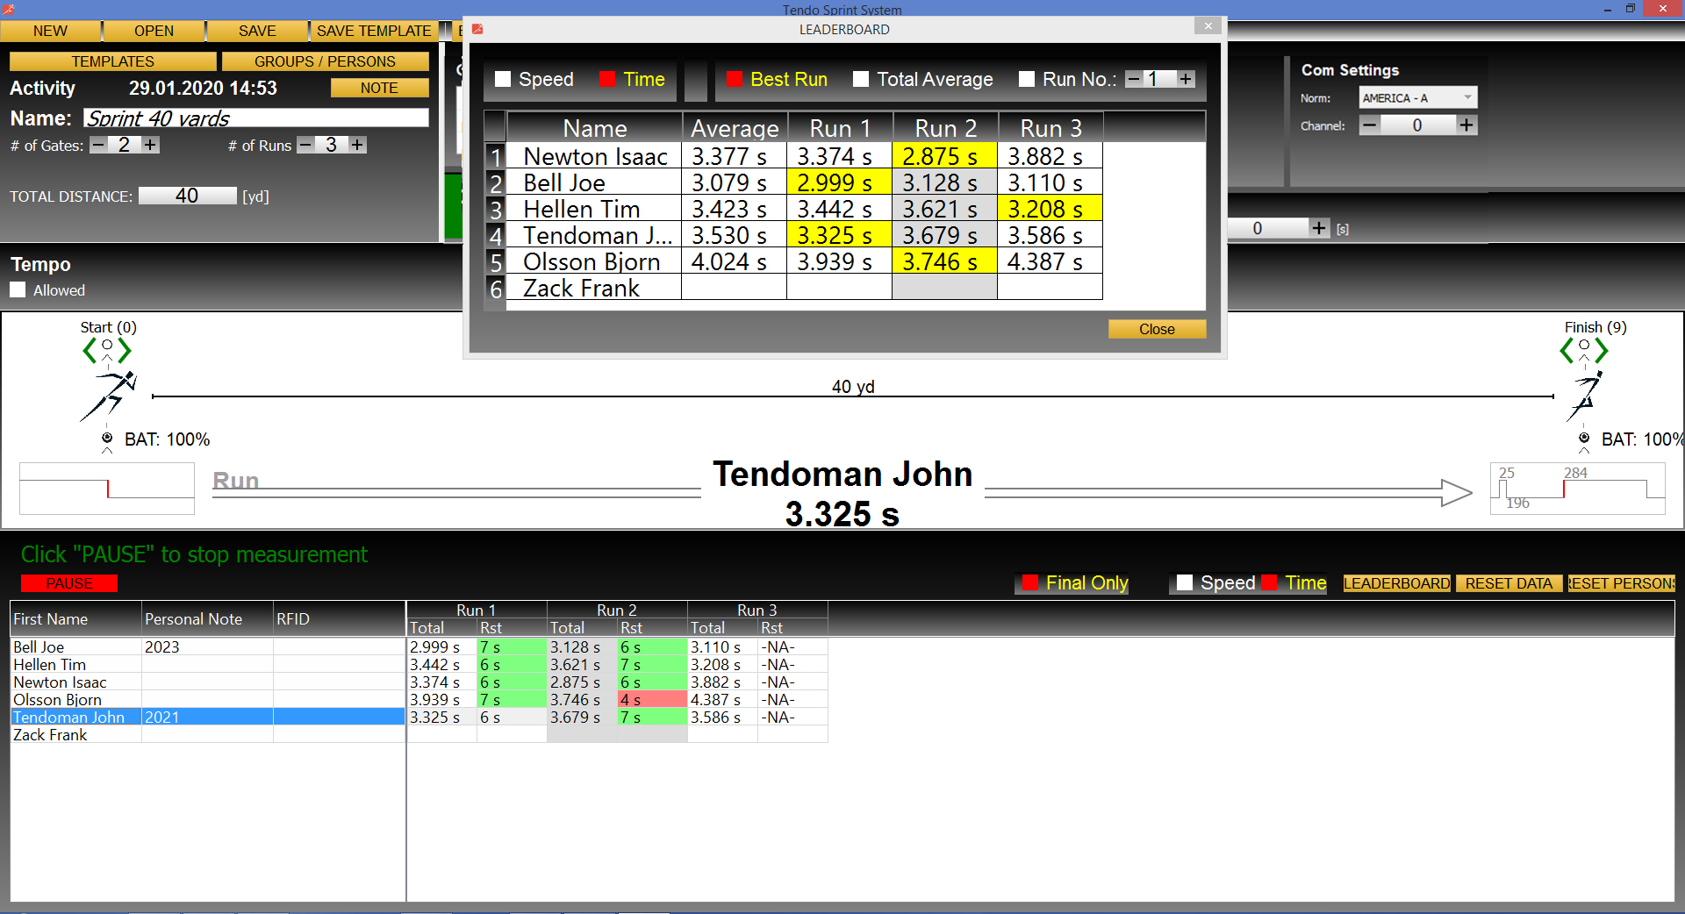Click Olsson Bjorn's red 4 s rest cell
The height and width of the screenshot is (914, 1685).
coord(652,699)
